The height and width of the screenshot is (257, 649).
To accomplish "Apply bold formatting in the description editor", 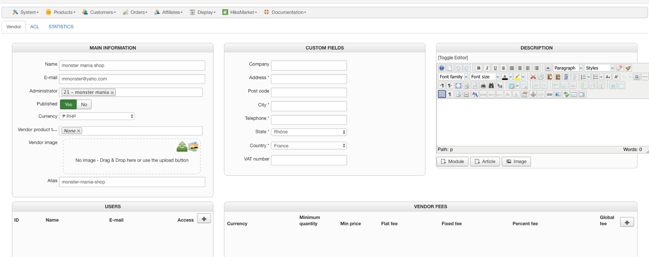I will click(x=478, y=68).
